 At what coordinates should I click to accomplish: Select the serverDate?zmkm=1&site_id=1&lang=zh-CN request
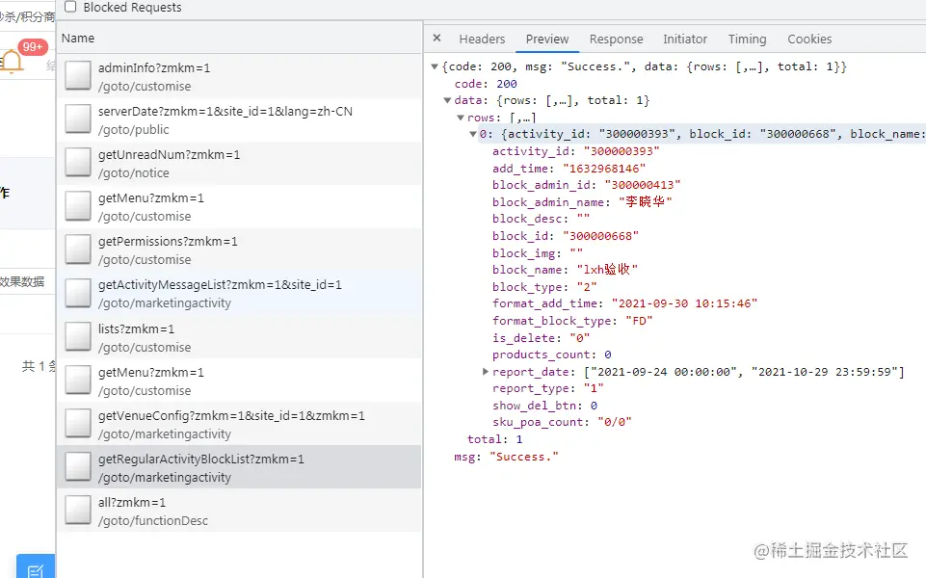239,119
